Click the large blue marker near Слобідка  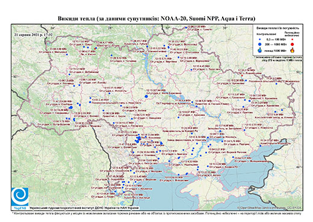(x=70, y=107)
